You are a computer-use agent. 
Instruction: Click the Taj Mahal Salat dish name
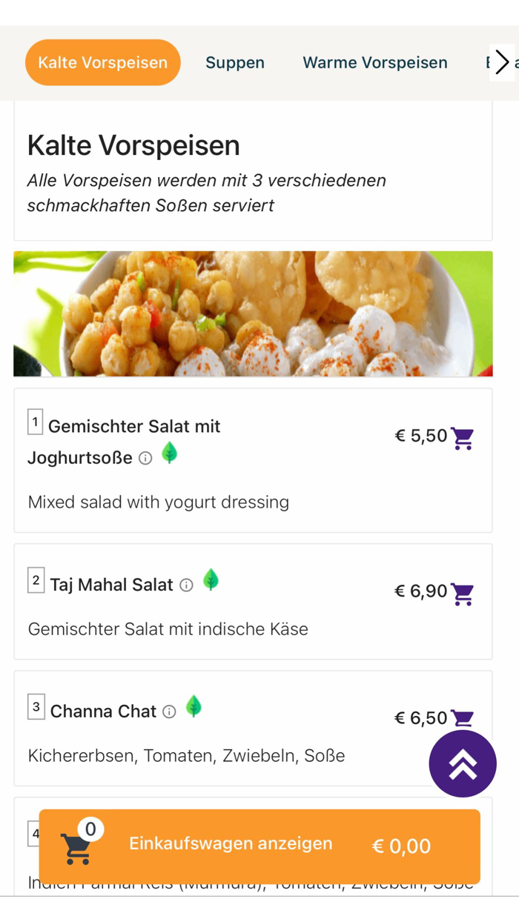tap(110, 585)
